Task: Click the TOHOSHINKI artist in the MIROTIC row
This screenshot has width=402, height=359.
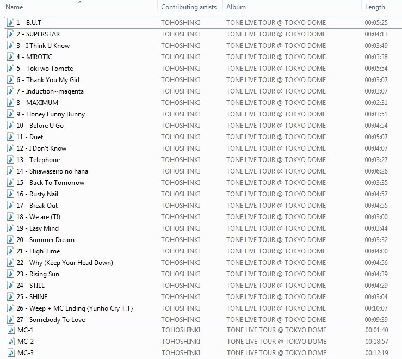Action: pyautogui.click(x=181, y=57)
